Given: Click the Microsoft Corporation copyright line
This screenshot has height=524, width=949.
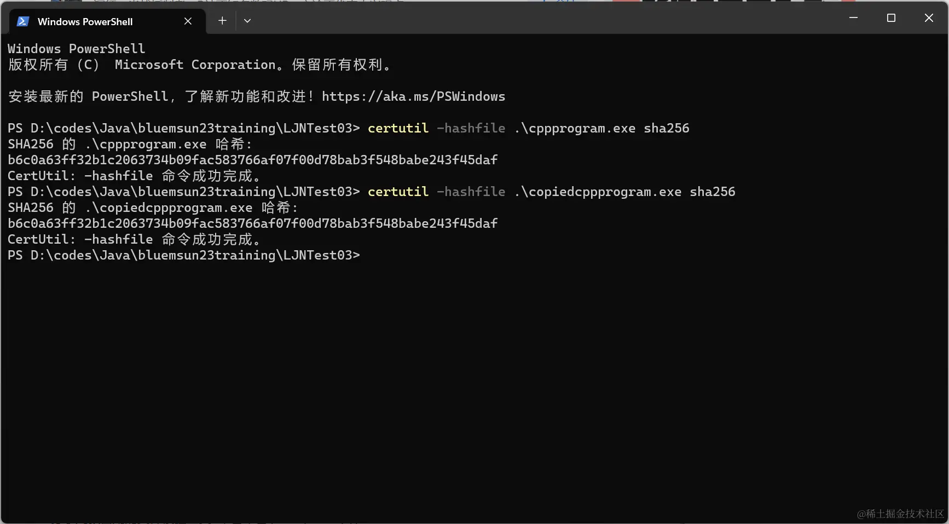Looking at the screenshot, I should tap(200, 65).
